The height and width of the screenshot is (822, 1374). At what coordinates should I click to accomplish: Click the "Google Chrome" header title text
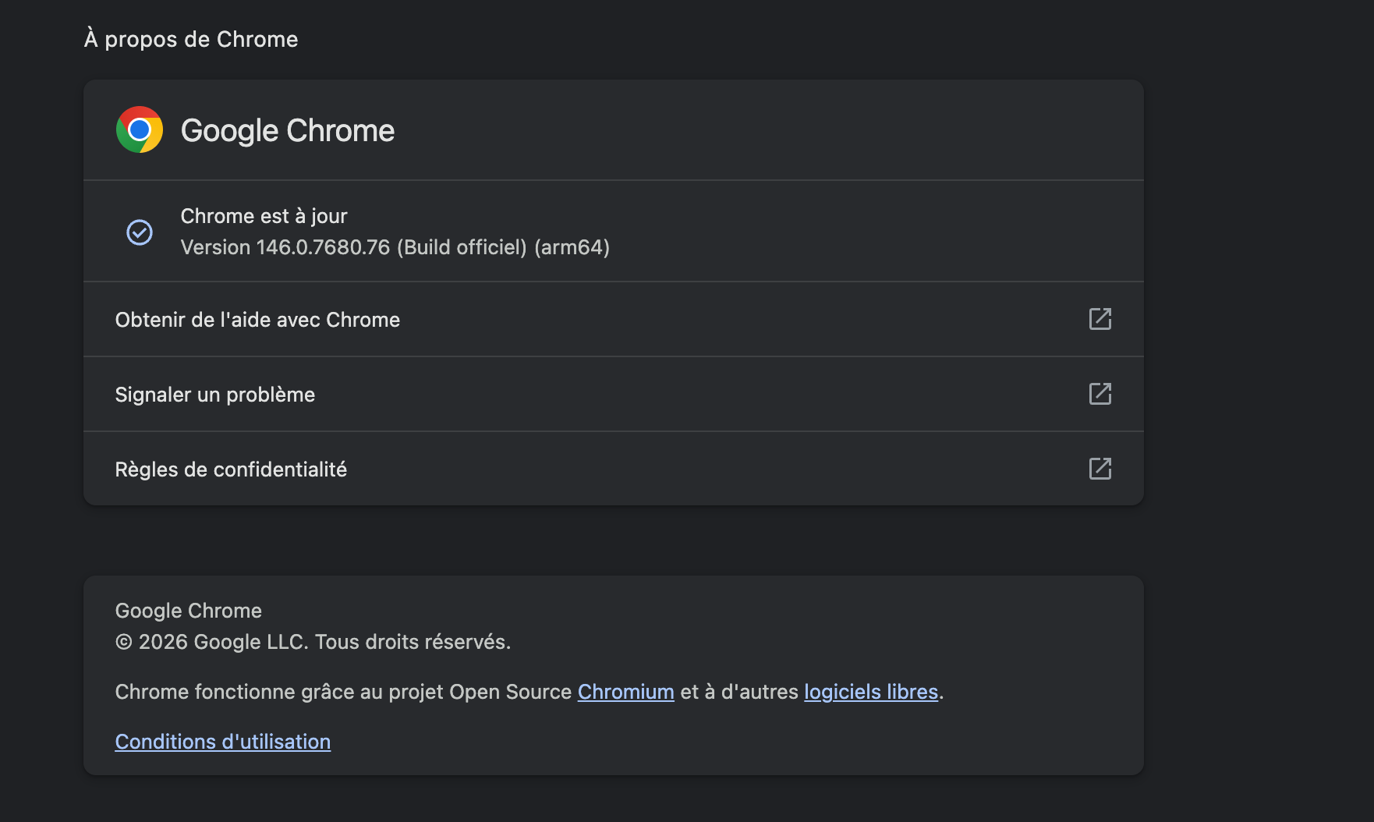[288, 129]
